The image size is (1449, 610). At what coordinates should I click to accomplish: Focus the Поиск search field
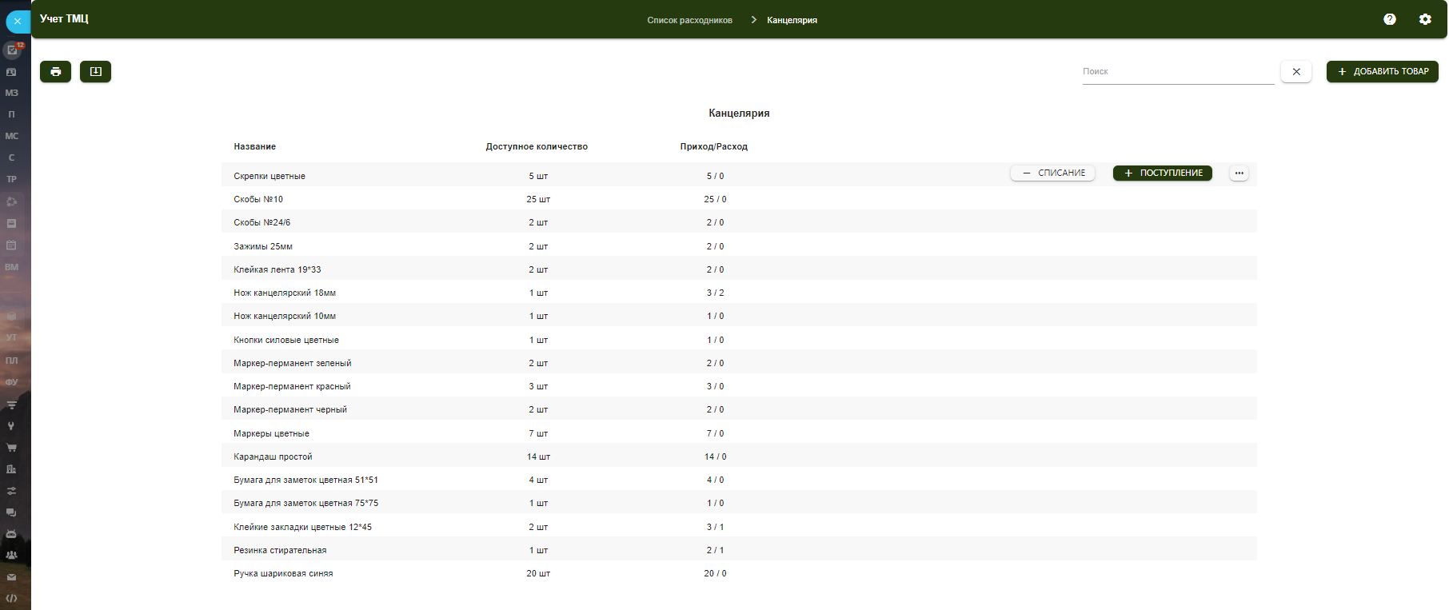(1177, 72)
